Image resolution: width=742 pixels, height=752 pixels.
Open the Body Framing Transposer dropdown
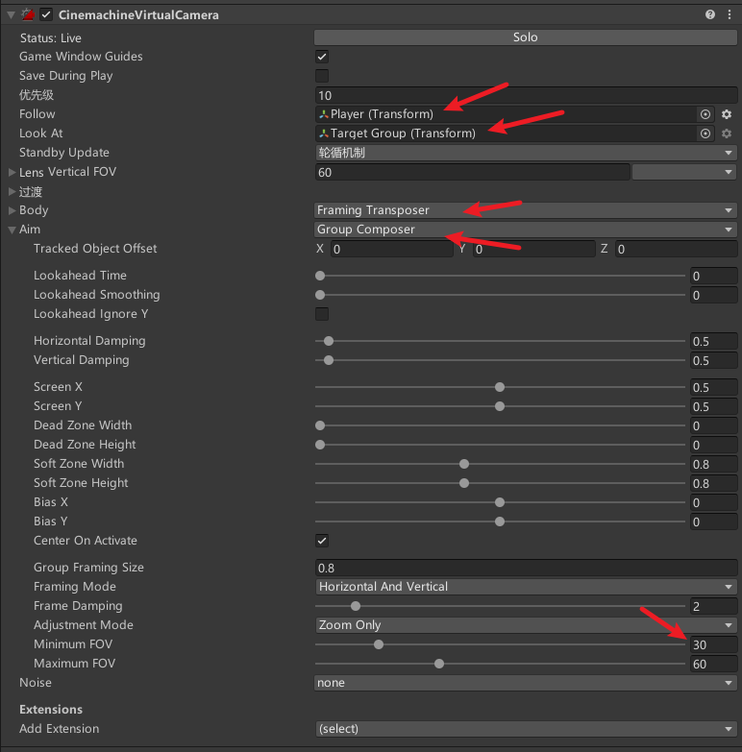(526, 210)
